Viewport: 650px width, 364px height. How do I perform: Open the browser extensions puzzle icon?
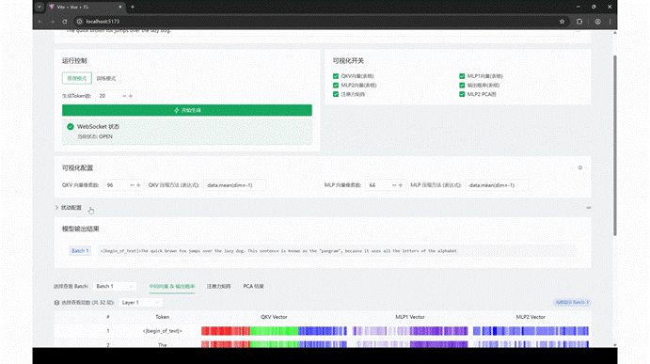click(x=579, y=22)
